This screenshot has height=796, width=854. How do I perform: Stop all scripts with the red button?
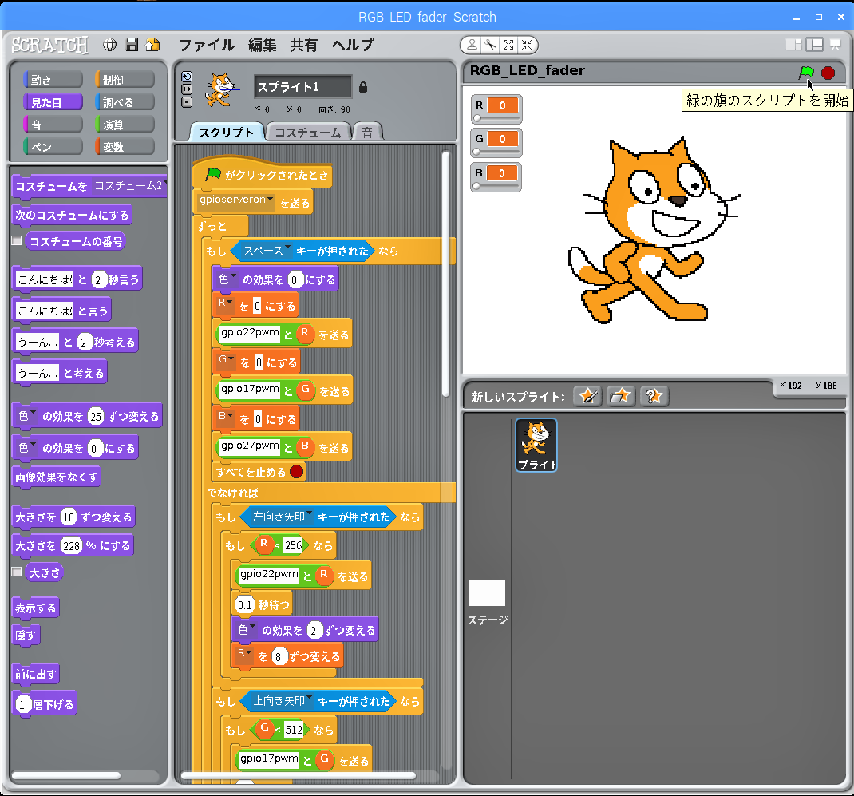[828, 73]
